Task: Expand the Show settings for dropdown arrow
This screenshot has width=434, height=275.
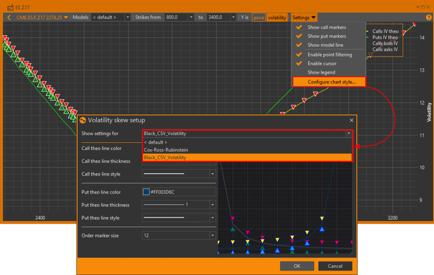Action: pos(349,133)
